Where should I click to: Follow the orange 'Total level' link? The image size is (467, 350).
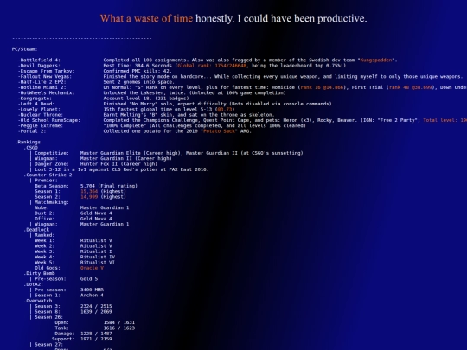click(x=445, y=120)
